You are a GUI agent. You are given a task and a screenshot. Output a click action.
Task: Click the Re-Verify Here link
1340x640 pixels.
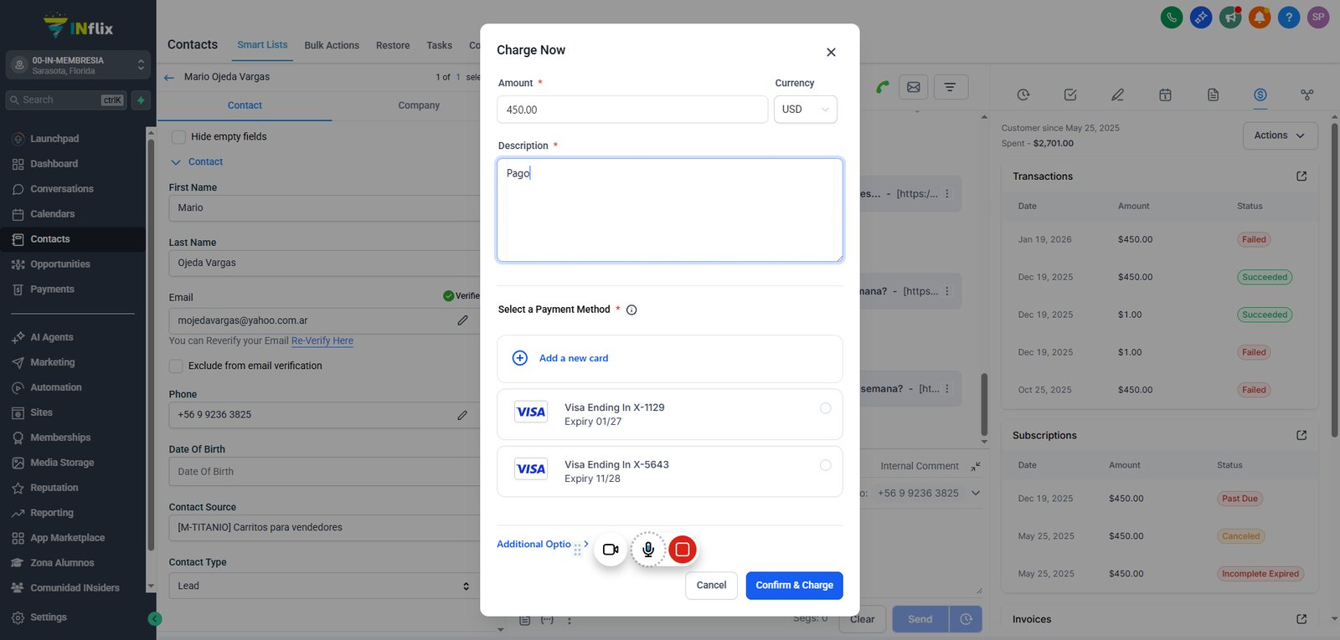tap(322, 341)
